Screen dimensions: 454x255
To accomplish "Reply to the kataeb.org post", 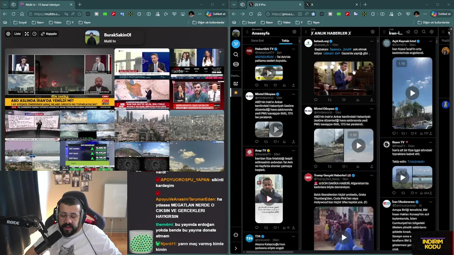I will tap(316, 100).
